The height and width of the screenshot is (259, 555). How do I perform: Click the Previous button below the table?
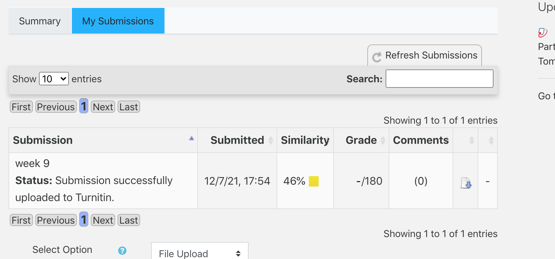click(x=56, y=220)
